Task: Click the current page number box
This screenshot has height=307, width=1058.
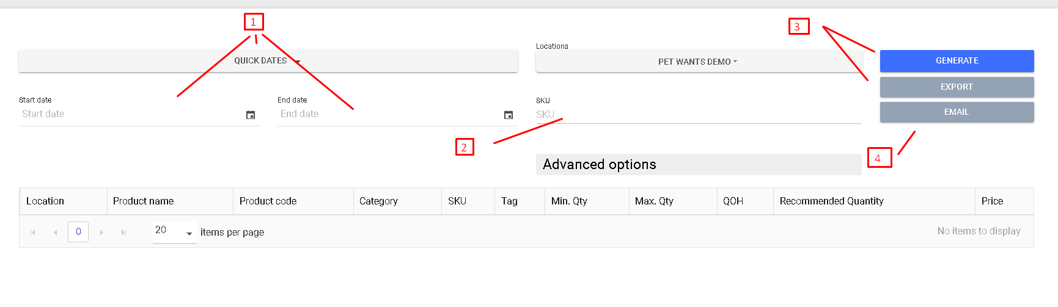Action: (x=78, y=232)
